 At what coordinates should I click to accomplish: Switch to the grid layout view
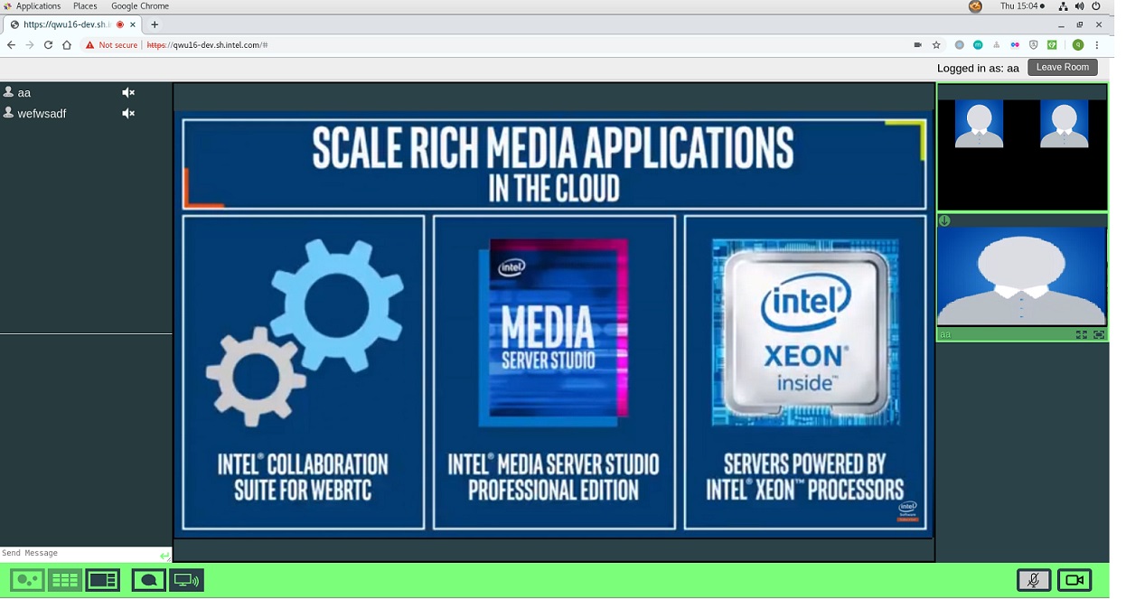[65, 580]
